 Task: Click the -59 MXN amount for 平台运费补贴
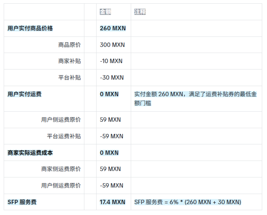112,136
